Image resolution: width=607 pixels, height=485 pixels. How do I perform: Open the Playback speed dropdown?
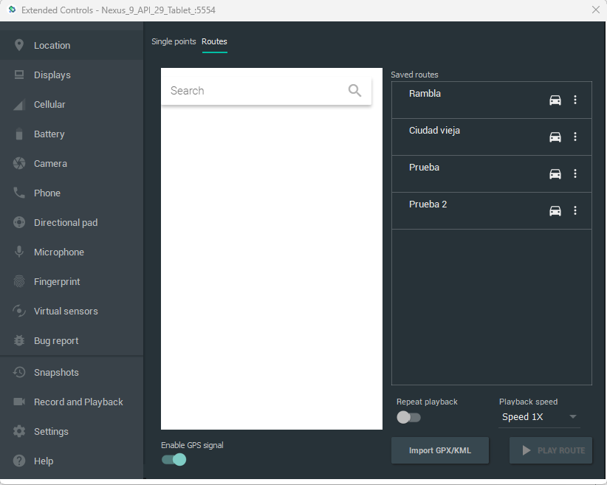coord(539,417)
